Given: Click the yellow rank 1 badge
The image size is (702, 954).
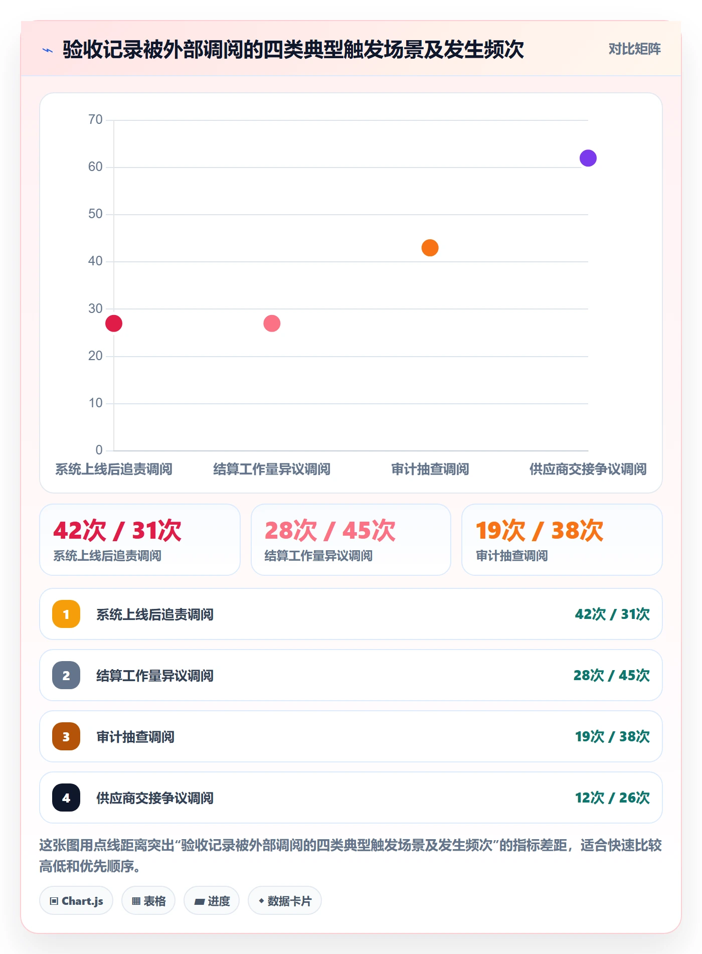Looking at the screenshot, I should click(66, 614).
